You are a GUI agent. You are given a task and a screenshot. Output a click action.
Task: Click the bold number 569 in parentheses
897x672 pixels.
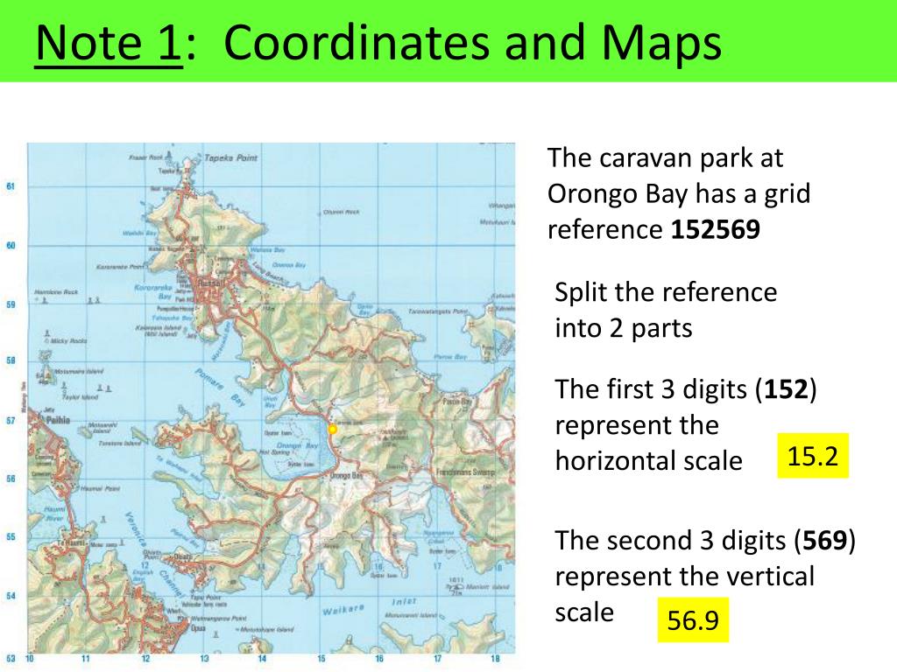824,540
